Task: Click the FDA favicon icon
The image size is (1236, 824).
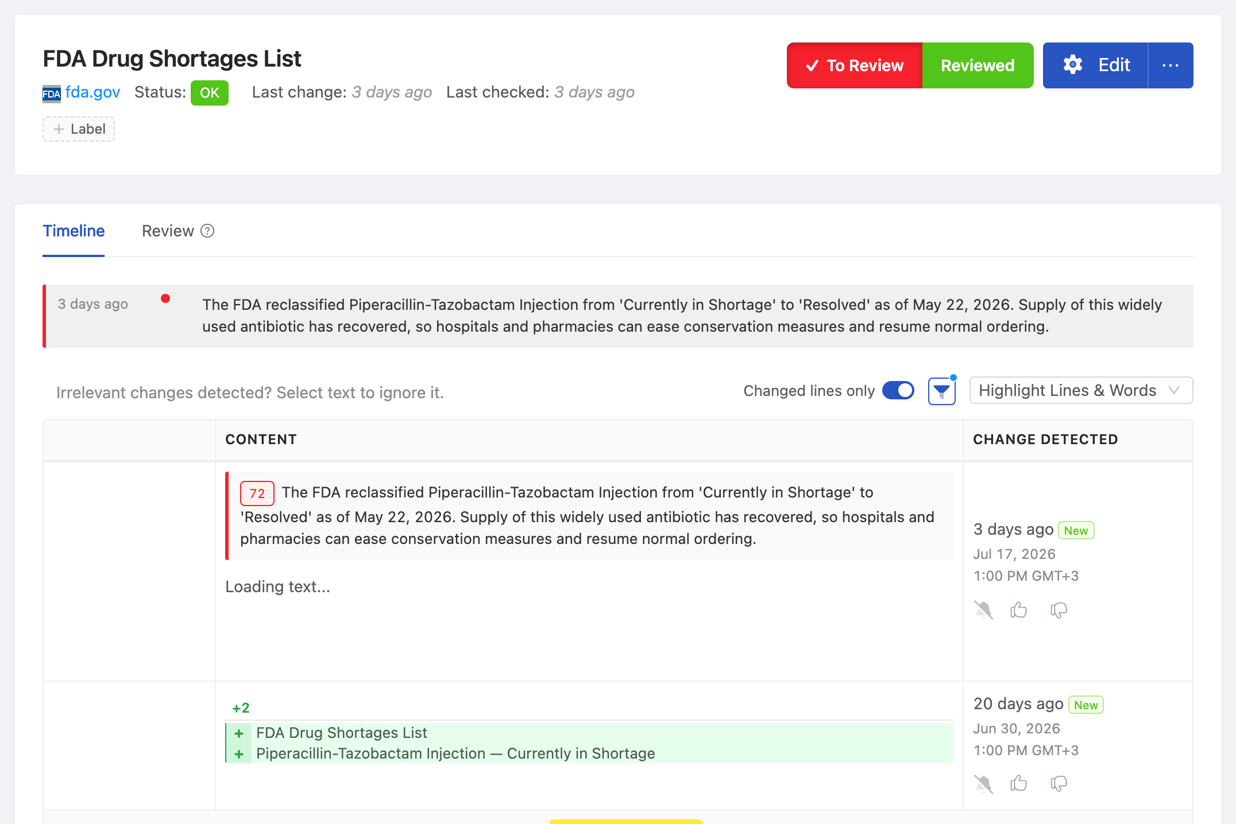Action: pyautogui.click(x=52, y=94)
